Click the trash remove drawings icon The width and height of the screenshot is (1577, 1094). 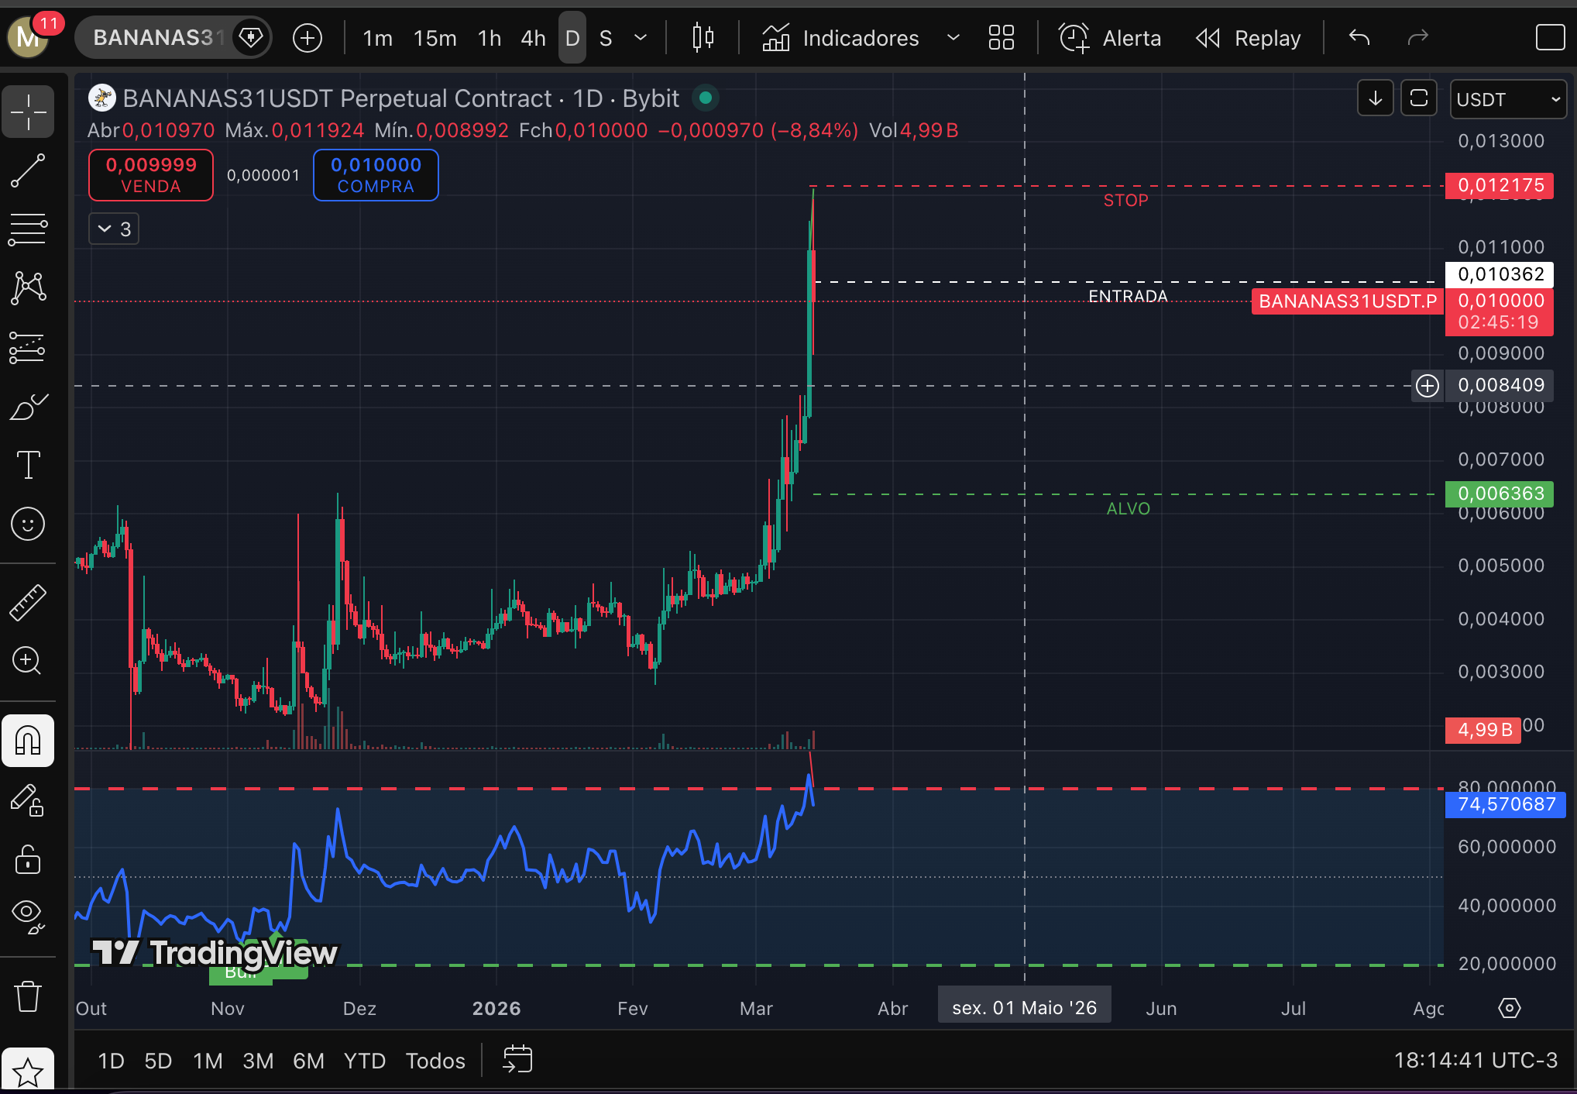[28, 996]
